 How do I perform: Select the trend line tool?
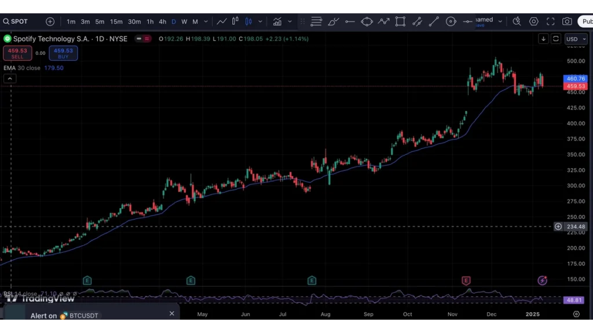[x=434, y=21]
